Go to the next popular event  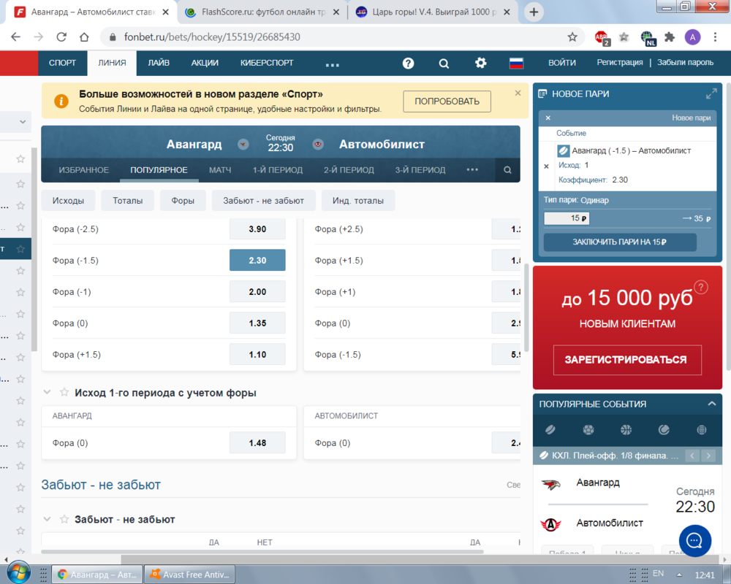(708, 456)
